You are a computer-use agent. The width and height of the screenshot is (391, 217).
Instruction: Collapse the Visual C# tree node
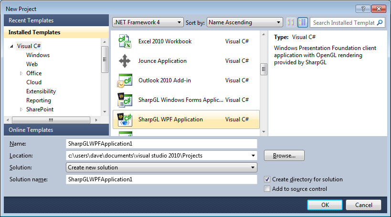click(11, 46)
